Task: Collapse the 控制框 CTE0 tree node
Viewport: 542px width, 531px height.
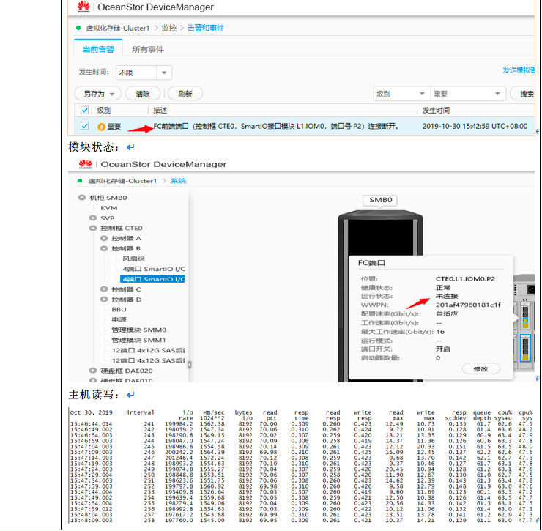Action: [x=93, y=228]
